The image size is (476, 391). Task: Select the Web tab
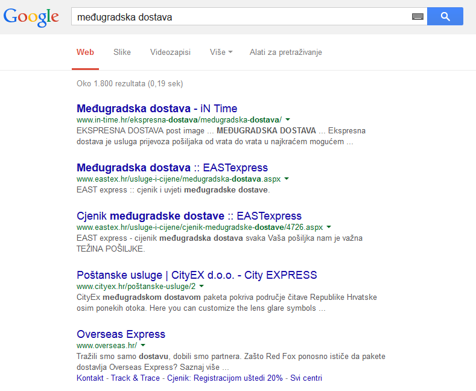click(x=85, y=52)
